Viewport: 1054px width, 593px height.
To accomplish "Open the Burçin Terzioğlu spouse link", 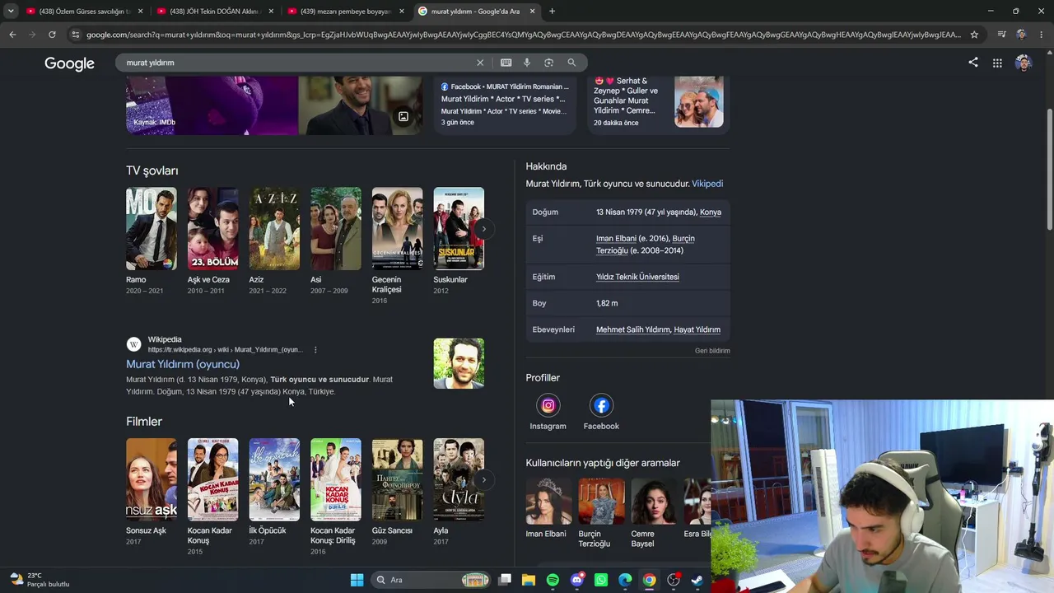I will click(x=646, y=245).
